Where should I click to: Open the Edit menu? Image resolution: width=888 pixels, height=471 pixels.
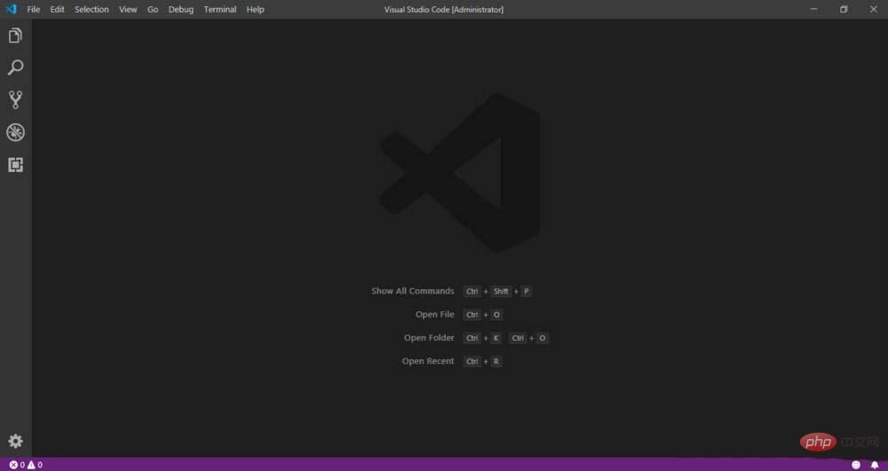tap(58, 10)
